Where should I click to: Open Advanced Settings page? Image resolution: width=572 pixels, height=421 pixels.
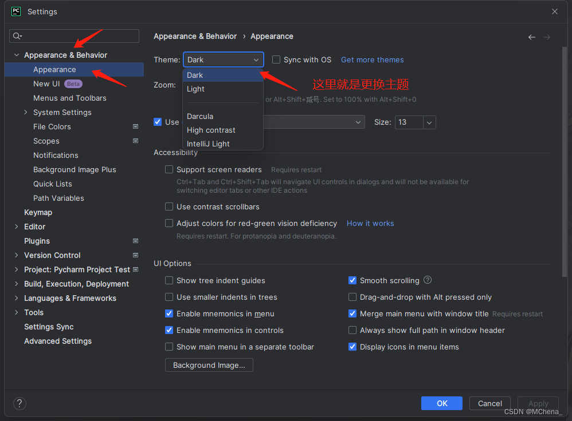pyautogui.click(x=58, y=341)
